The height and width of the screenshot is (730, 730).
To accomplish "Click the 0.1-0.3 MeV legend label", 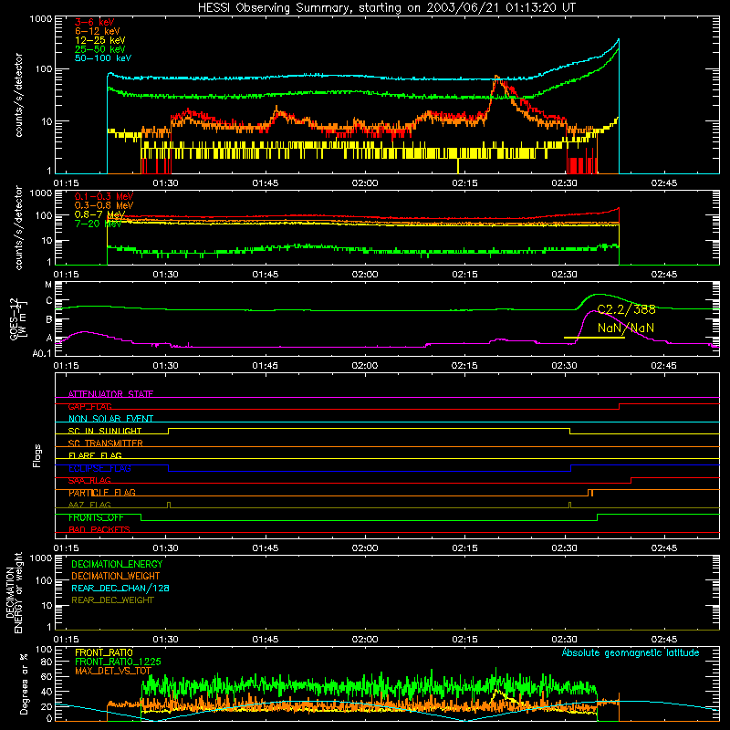I will tap(104, 196).
